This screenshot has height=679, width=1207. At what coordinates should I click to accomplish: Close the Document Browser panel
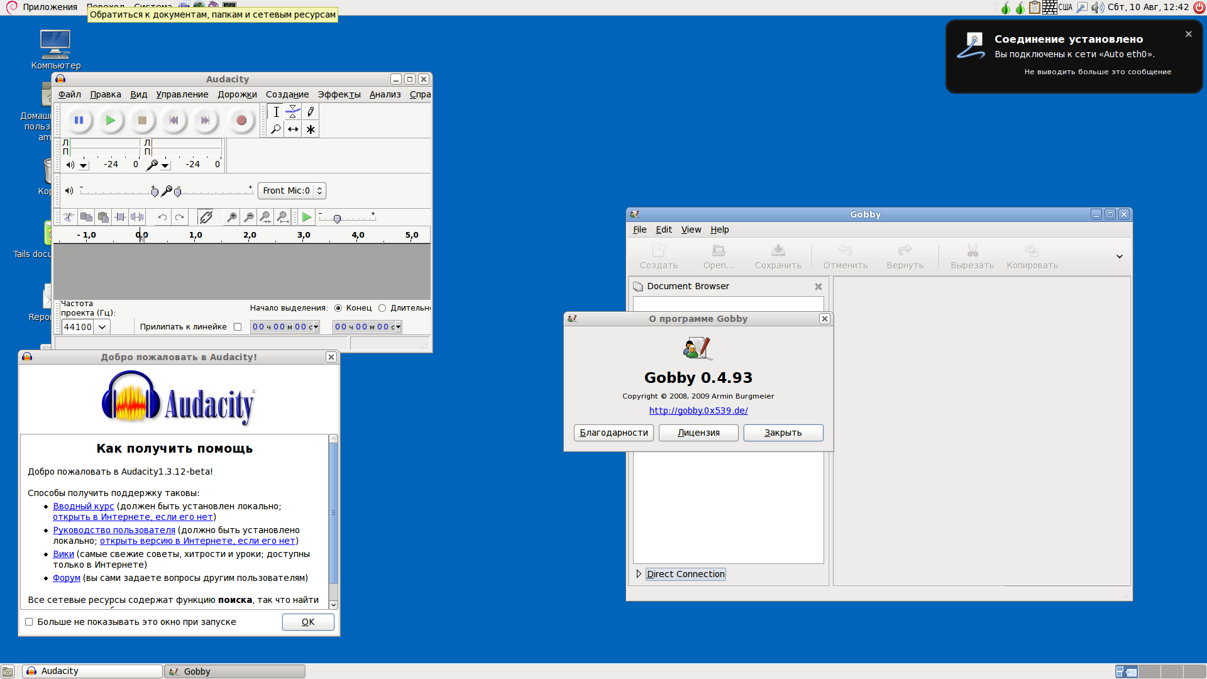[x=818, y=287]
